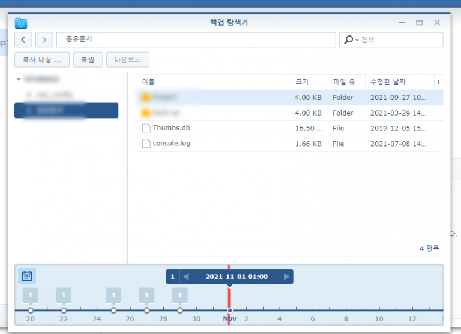Viewport: 461px width, 334px height.
Task: Click the console.log file icon
Action: [146, 144]
